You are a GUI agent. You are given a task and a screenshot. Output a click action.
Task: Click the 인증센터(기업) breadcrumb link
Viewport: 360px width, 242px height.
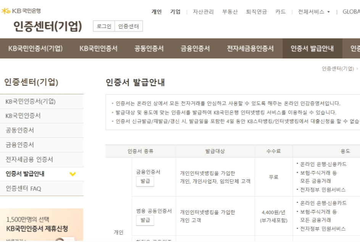pyautogui.click(x=338, y=69)
